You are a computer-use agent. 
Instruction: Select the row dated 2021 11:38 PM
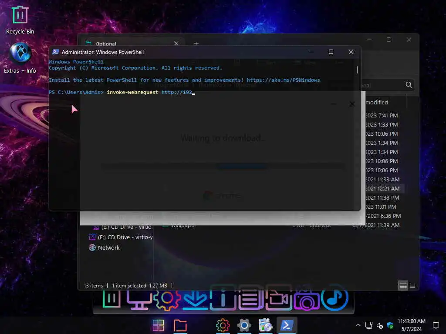coord(382,198)
